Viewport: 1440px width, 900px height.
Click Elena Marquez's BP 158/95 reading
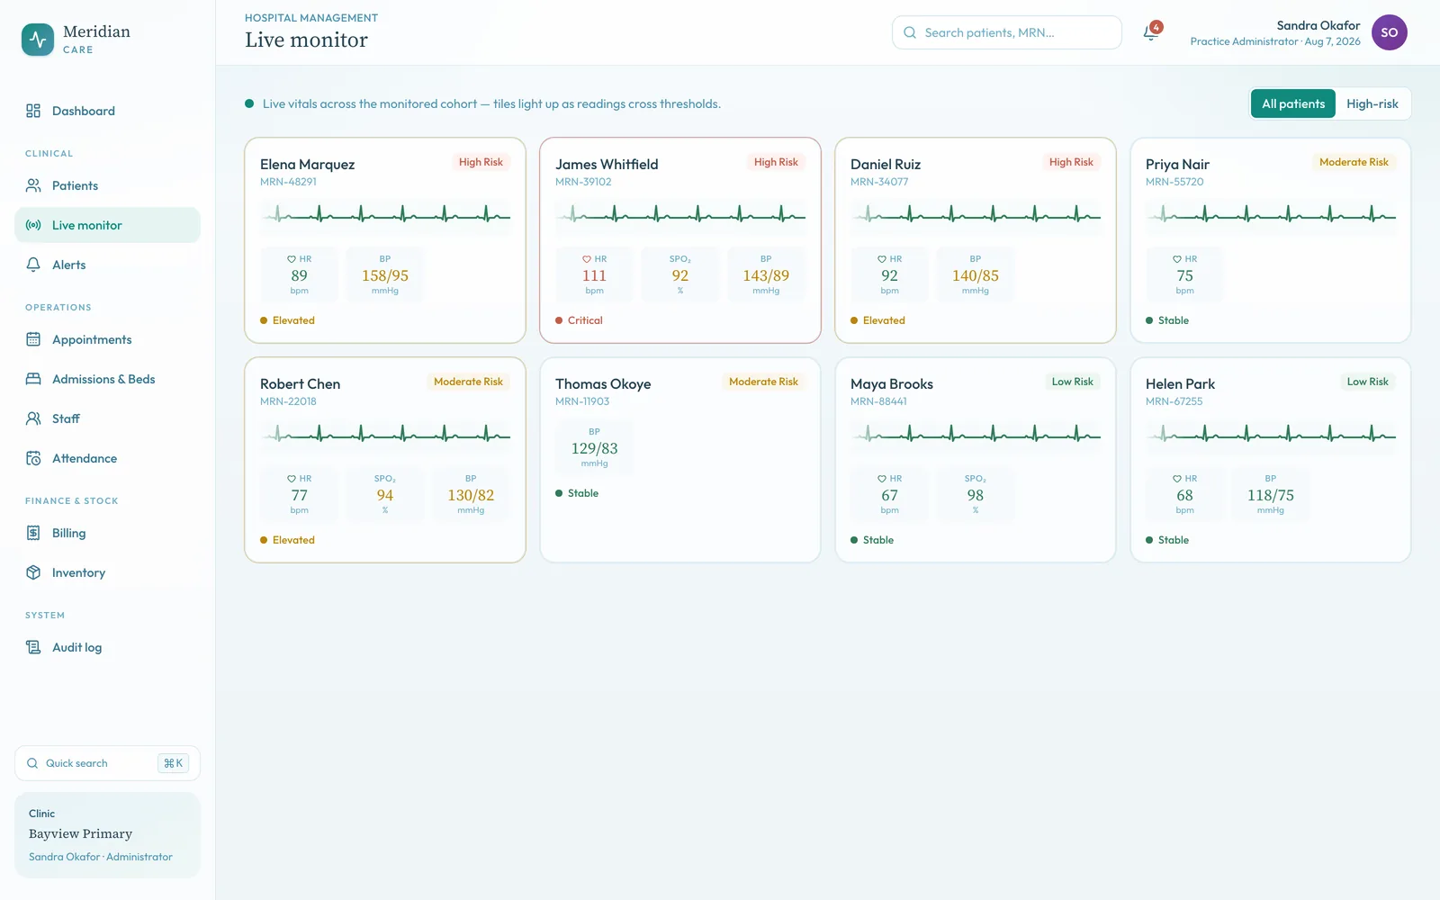385,274
